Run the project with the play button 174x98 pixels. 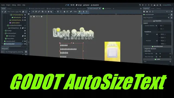point(143,5)
